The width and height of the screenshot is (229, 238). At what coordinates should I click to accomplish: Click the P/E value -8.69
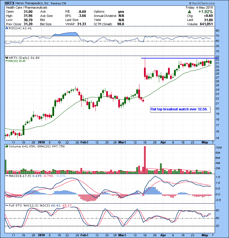(x=82, y=12)
